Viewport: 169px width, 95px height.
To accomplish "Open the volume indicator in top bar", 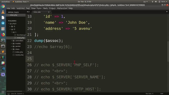I will tap(156, 2).
